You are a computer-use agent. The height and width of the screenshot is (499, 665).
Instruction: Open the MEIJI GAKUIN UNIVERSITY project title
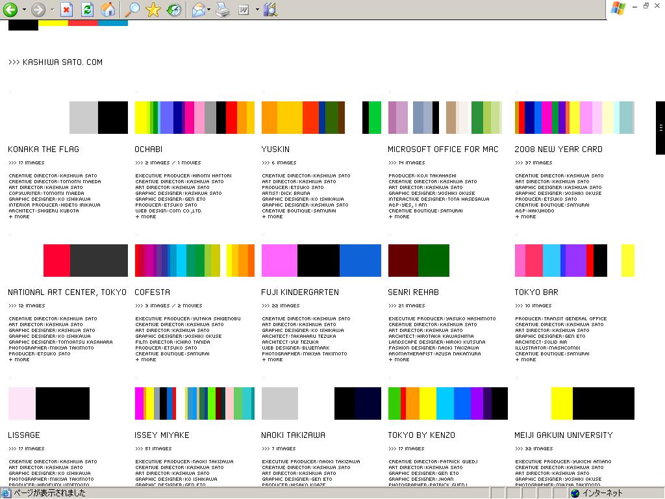564,435
